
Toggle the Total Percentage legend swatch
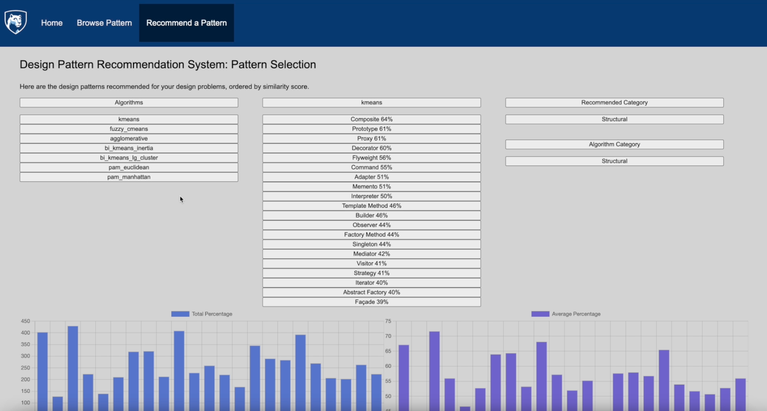180,314
